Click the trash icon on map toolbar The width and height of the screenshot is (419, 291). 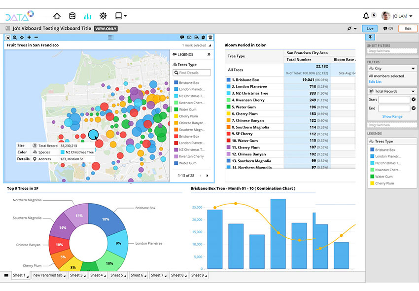click(210, 37)
